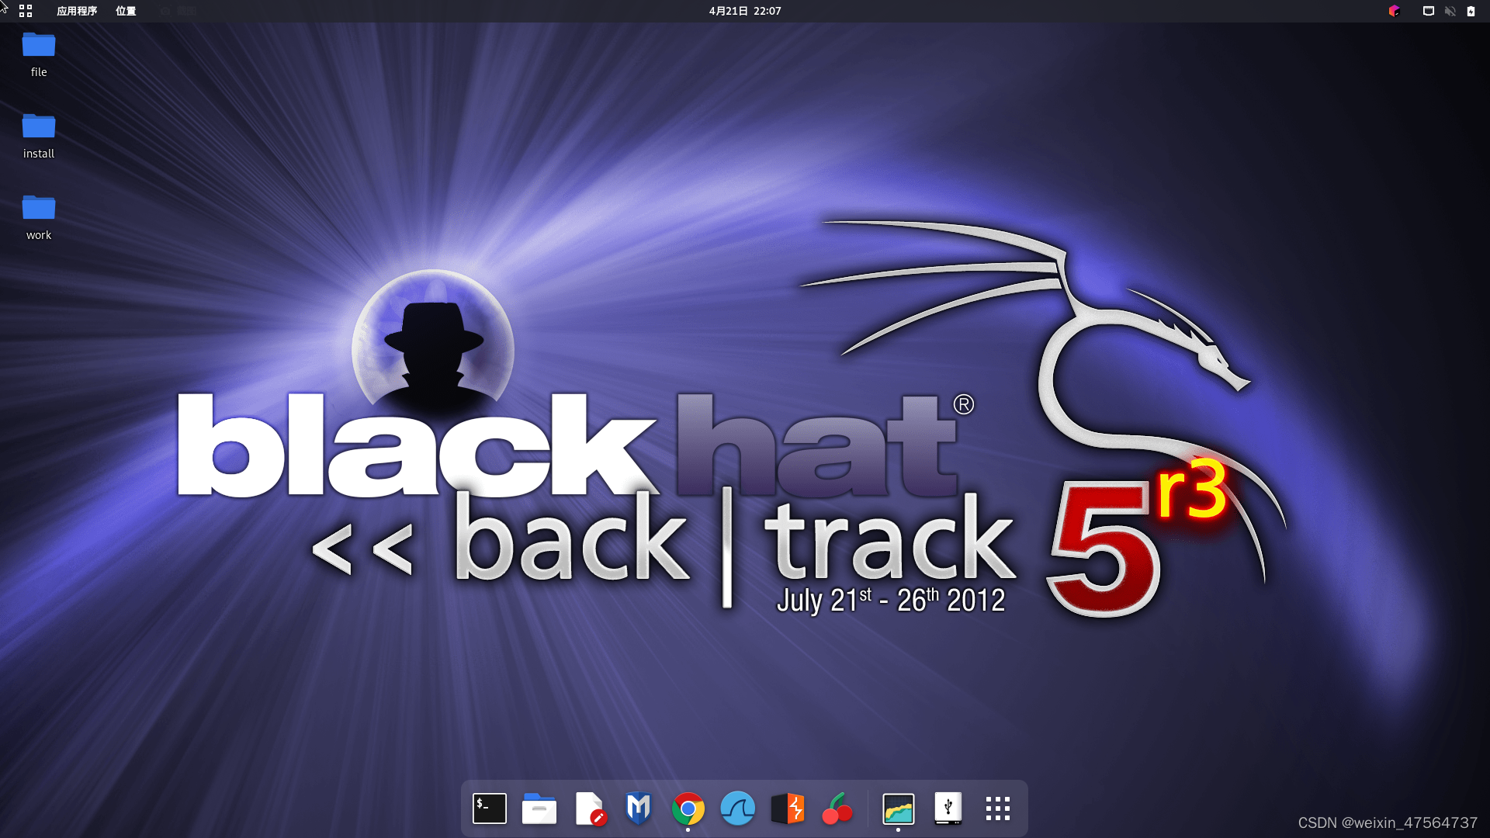Open Burp Suite from the dock
The height and width of the screenshot is (838, 1490).
pos(788,809)
